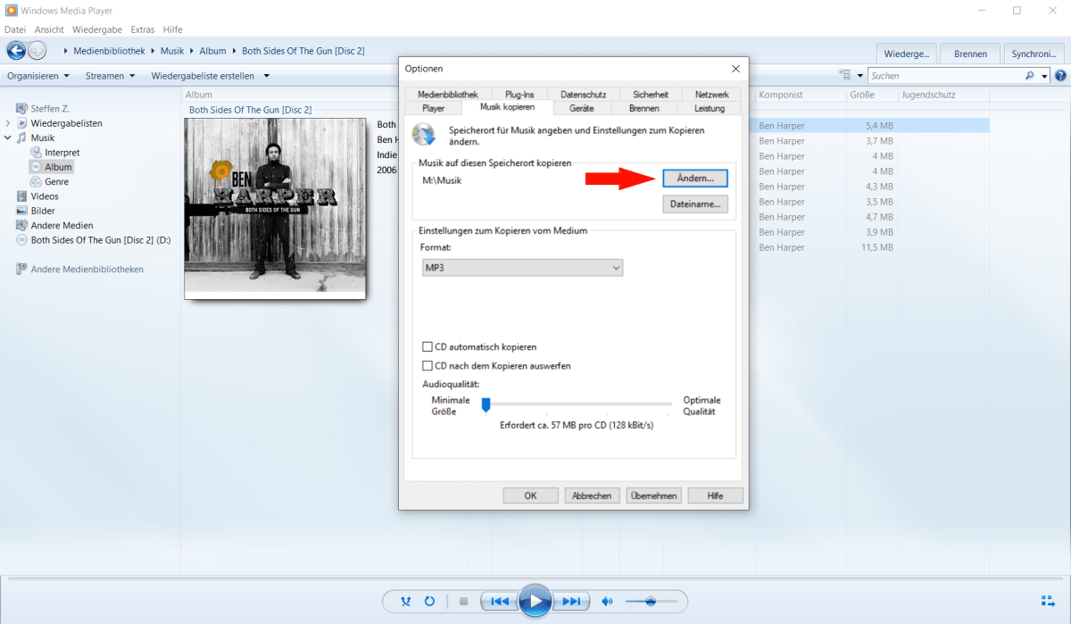Switch to the Player tab

(434, 108)
